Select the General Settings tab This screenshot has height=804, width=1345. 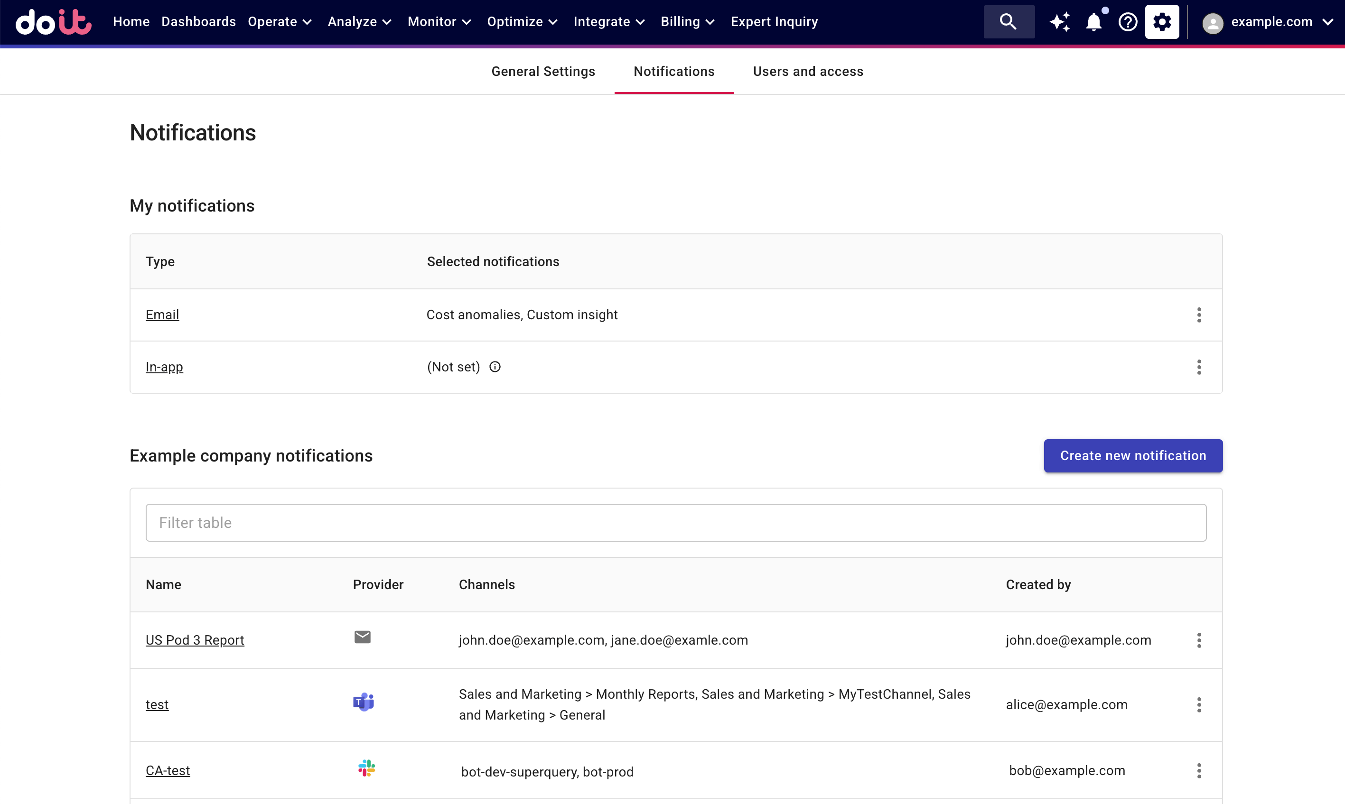click(543, 71)
